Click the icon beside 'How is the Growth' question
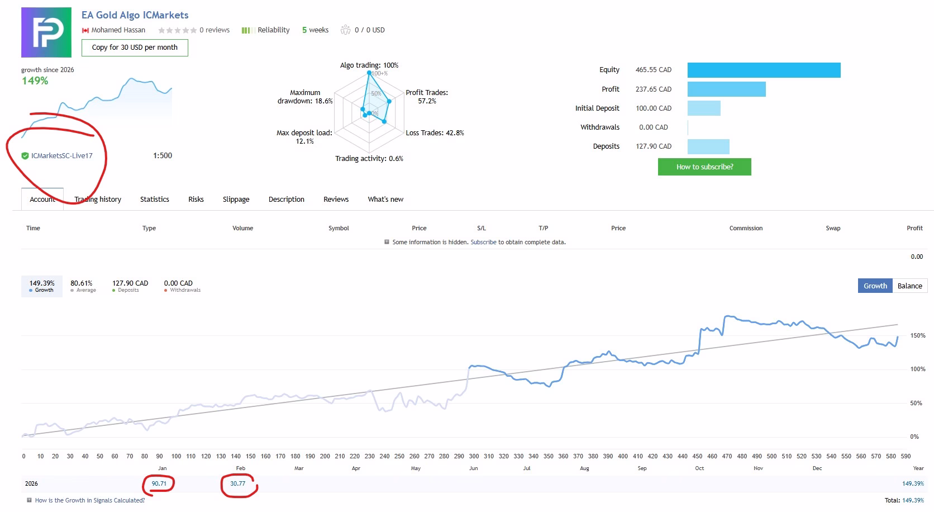Screen dimensions: 934x512 pos(30,500)
